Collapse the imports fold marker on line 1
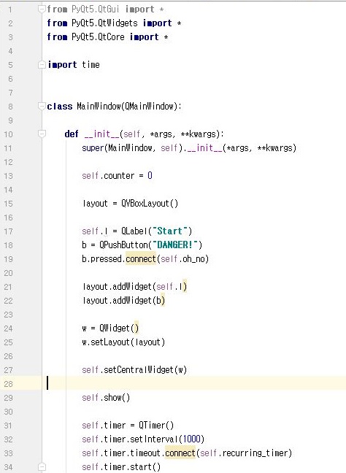 (x=42, y=9)
